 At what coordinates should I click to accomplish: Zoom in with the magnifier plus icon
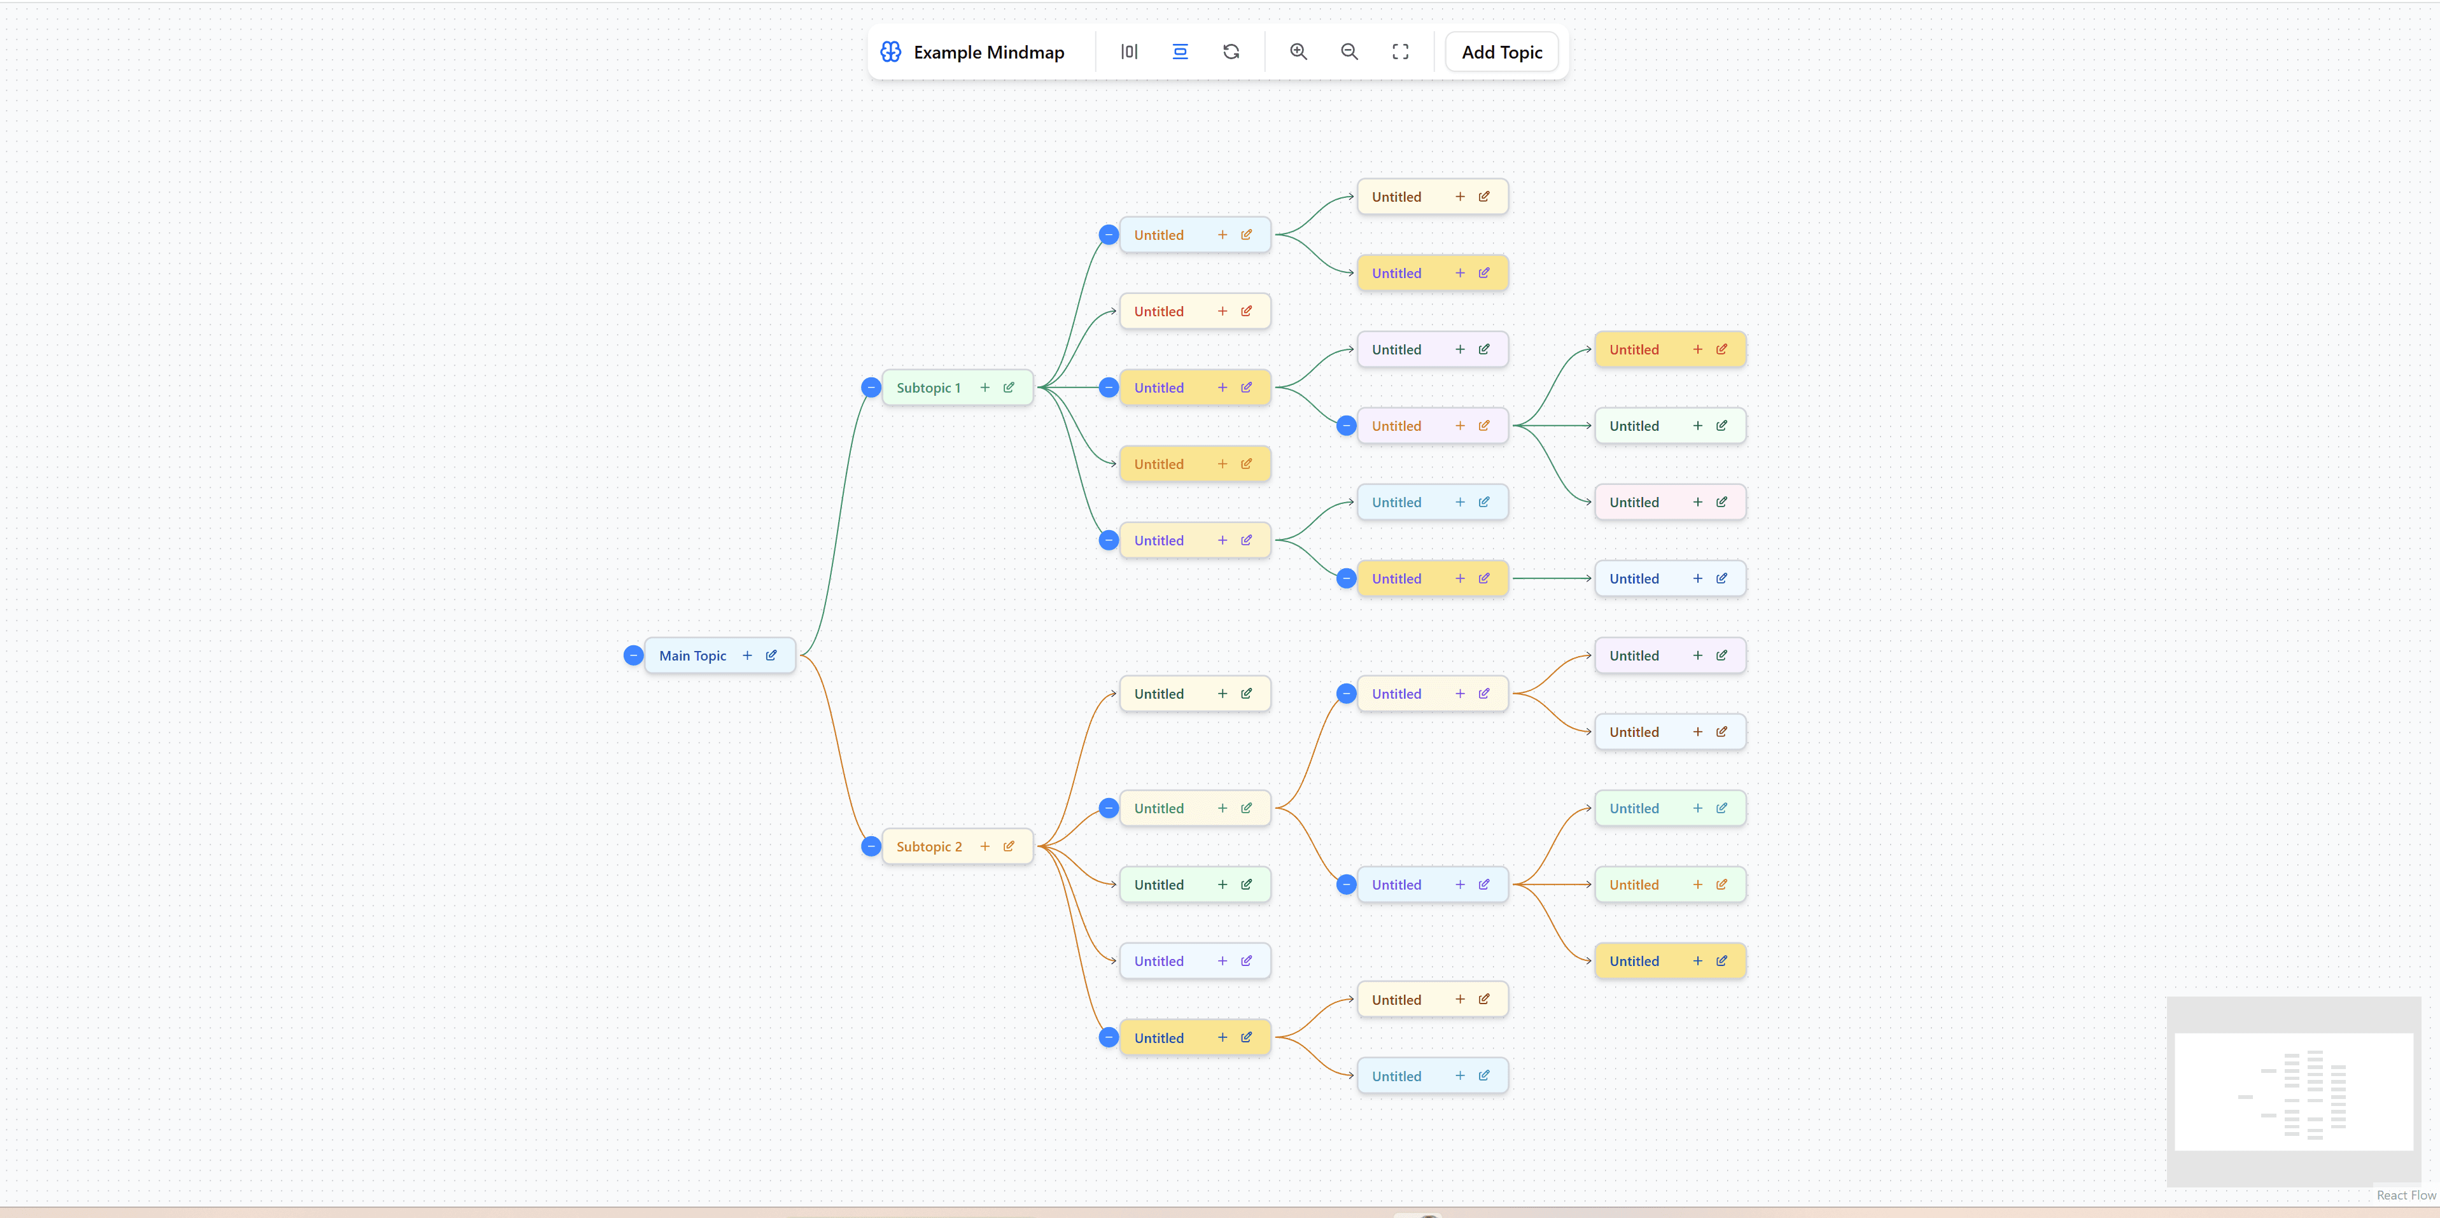[1298, 52]
